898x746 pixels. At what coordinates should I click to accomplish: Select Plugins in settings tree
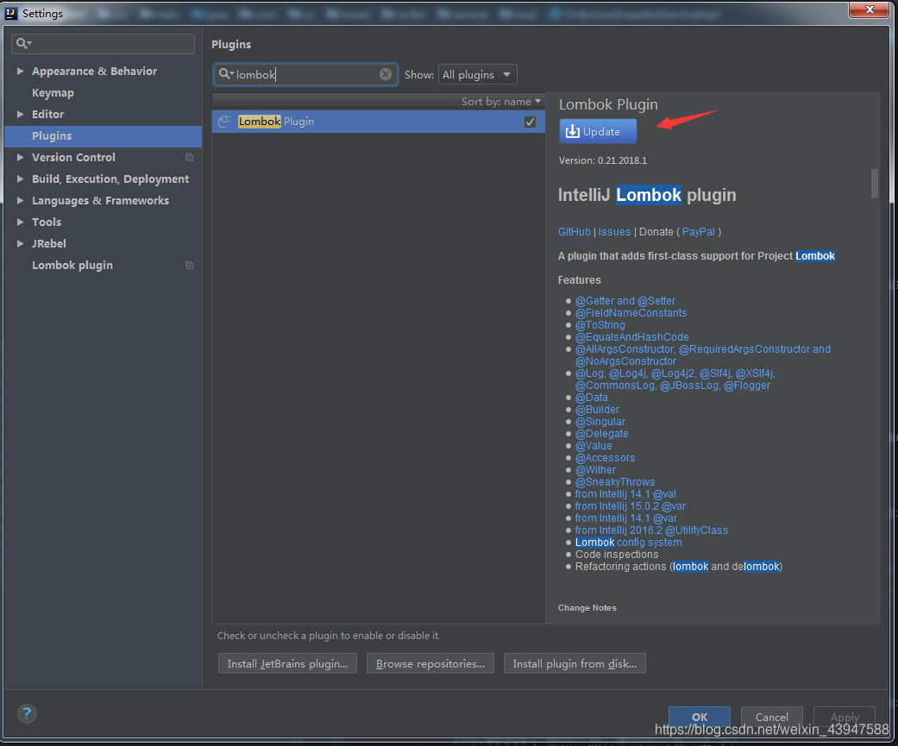(x=104, y=135)
